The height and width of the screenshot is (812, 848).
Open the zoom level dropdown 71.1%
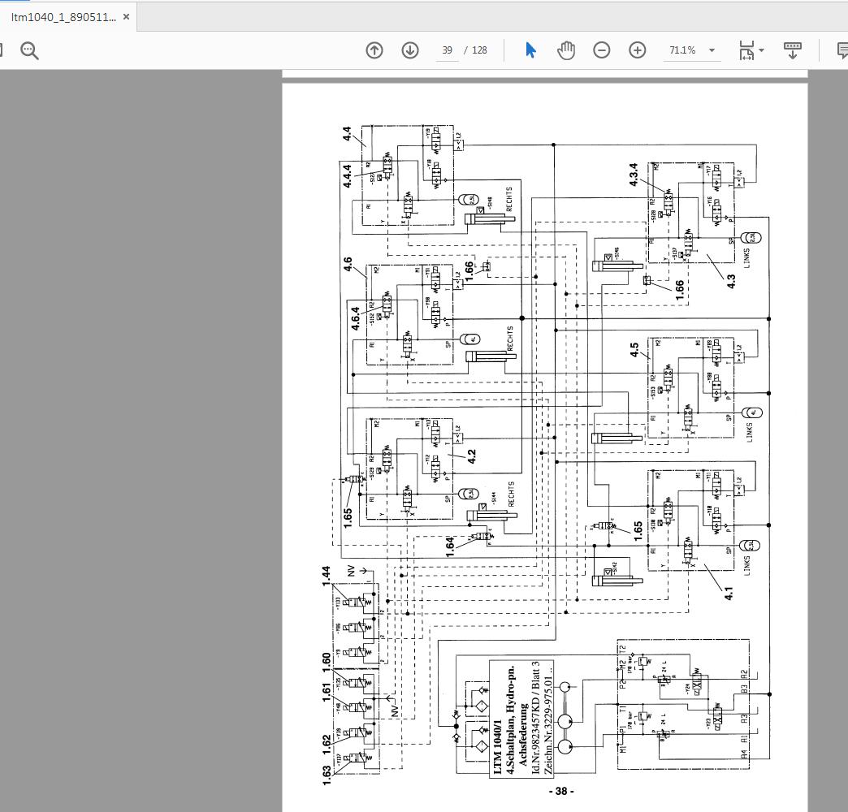coord(692,50)
